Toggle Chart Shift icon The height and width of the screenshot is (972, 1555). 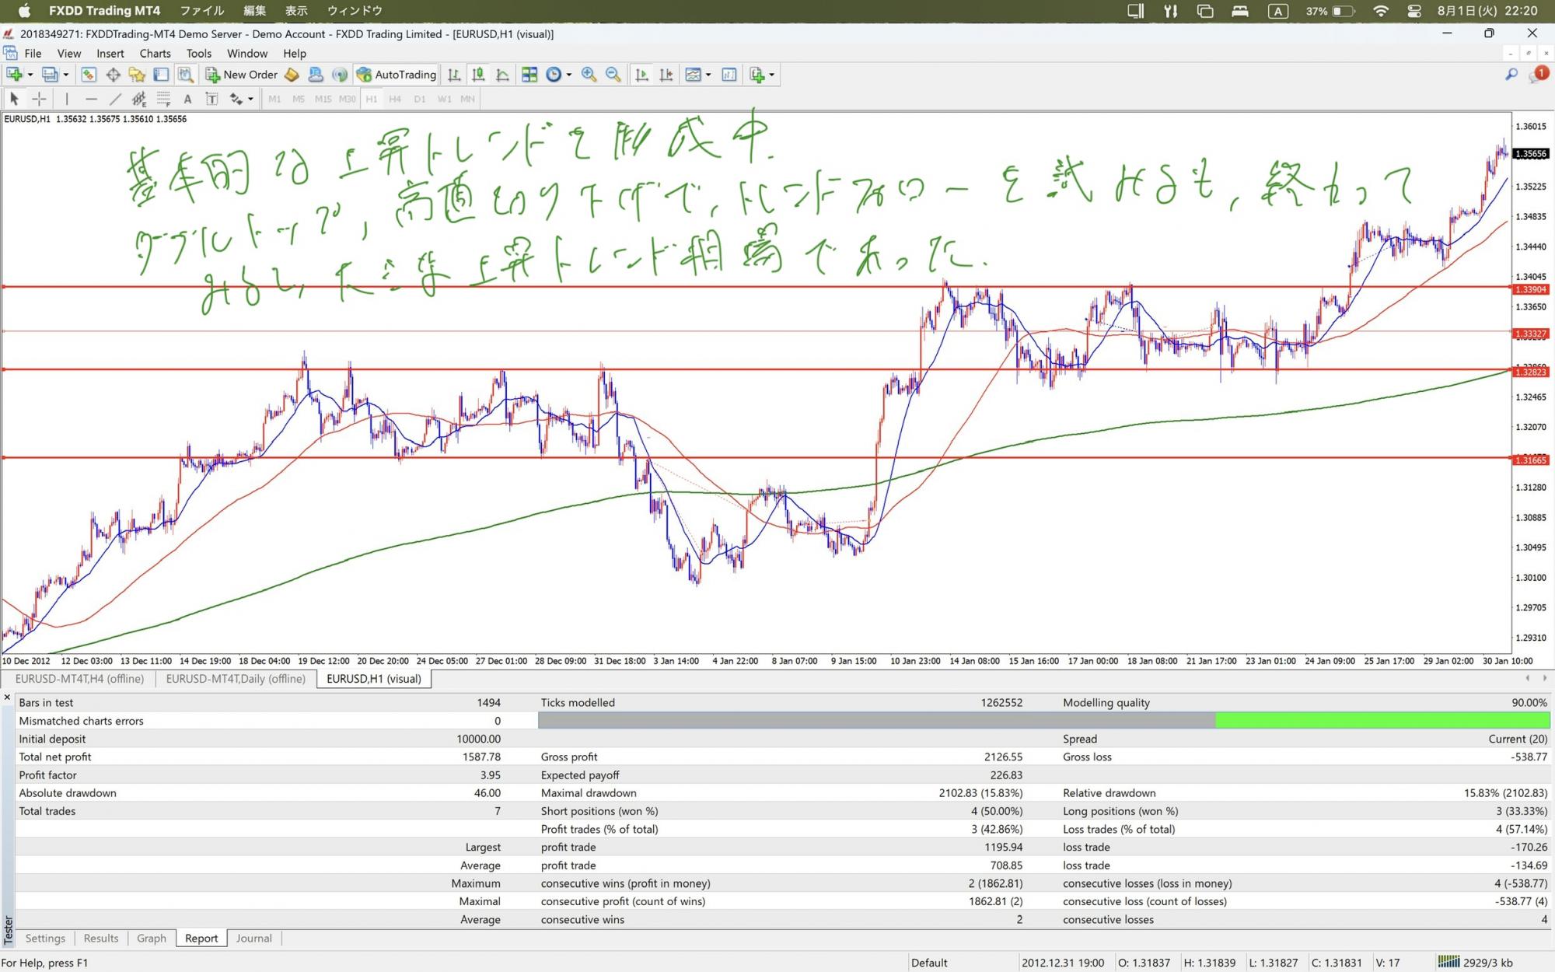[666, 75]
